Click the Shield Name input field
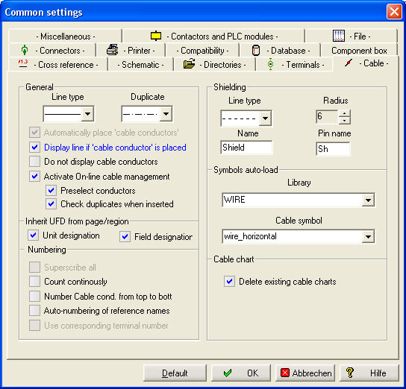Viewport: 406px width, 389px height. pos(246,148)
